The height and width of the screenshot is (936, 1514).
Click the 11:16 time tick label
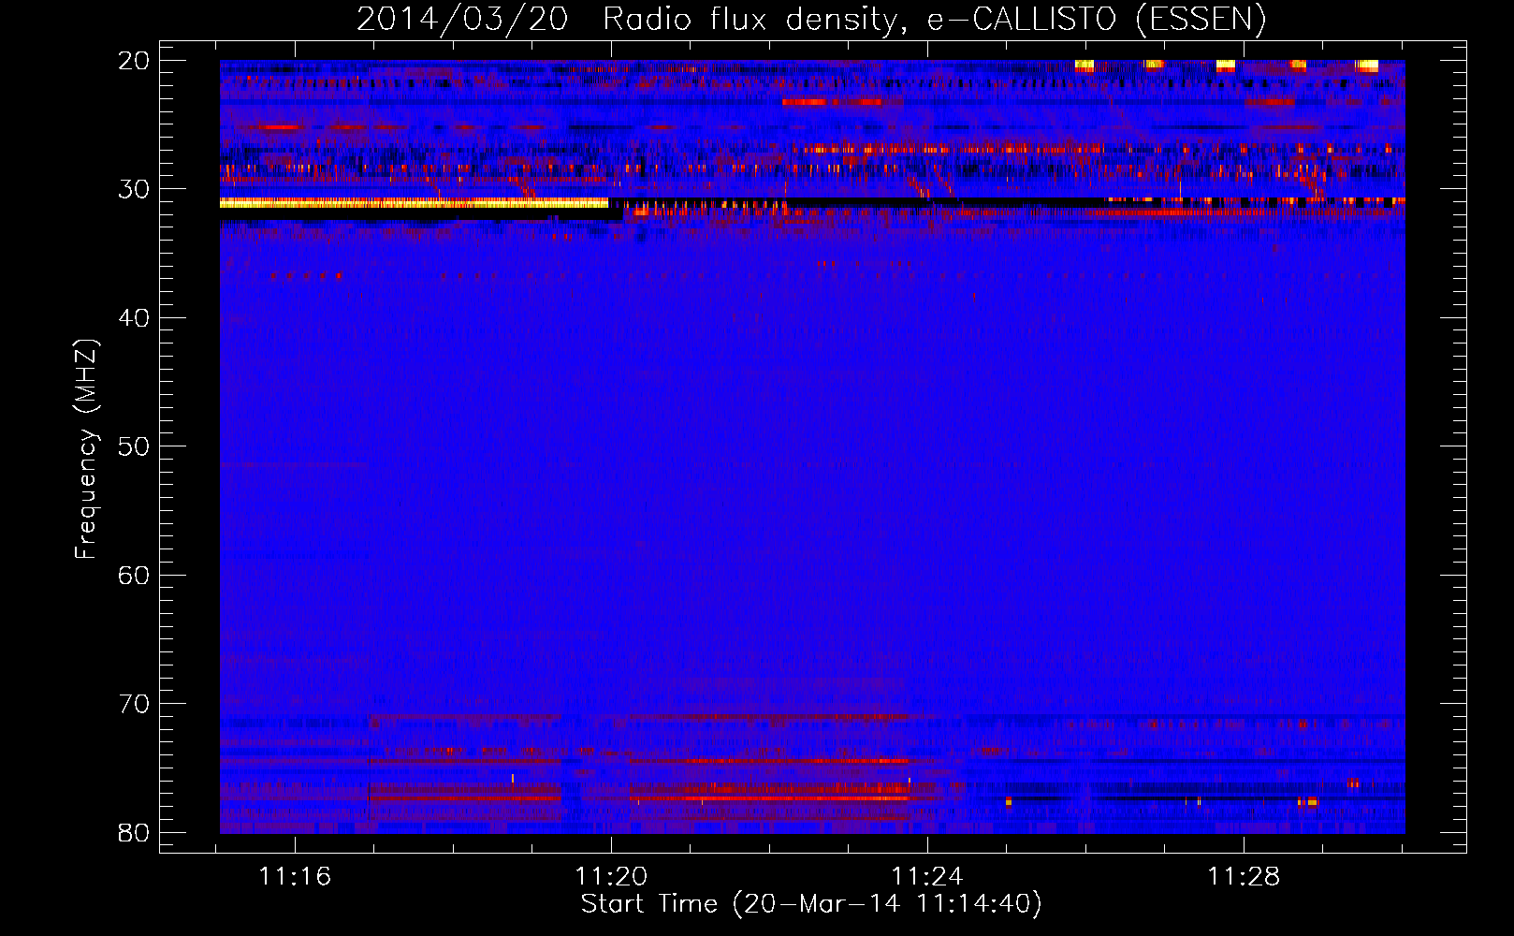pyautogui.click(x=295, y=877)
